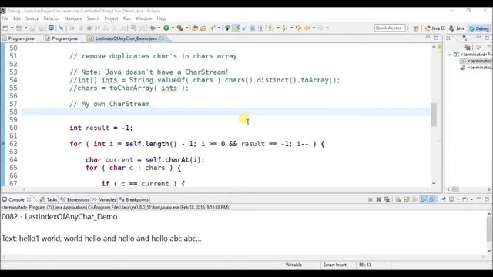Click the Save toolbar icon
Screen dimensions: 493x277
point(32,28)
